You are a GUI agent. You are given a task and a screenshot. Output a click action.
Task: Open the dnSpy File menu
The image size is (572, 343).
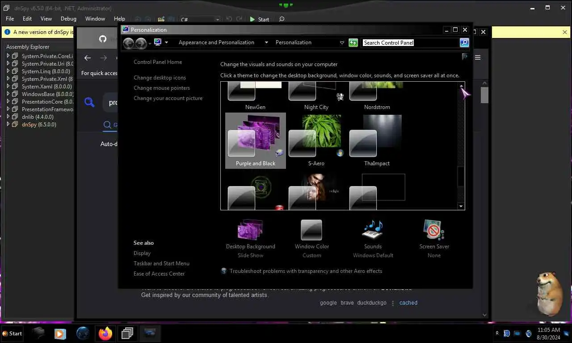(10, 19)
